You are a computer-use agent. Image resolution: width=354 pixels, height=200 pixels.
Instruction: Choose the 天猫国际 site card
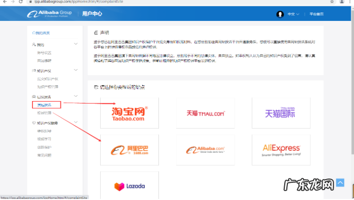tap(281, 113)
